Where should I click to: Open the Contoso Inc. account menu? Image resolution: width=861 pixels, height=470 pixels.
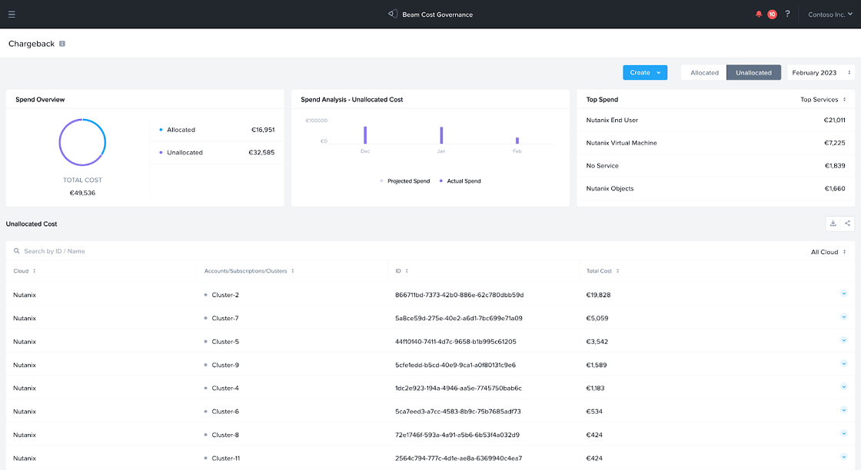(x=830, y=15)
